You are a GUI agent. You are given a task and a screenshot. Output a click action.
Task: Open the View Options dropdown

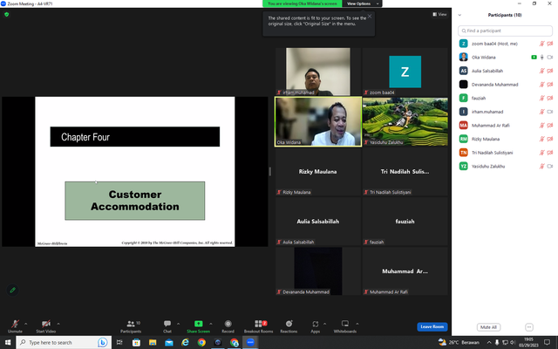(x=362, y=3)
